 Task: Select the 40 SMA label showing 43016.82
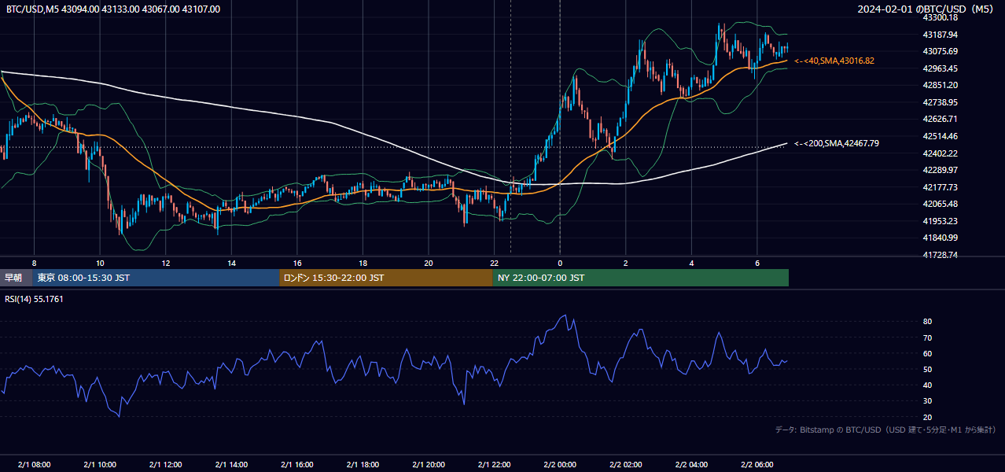[834, 61]
